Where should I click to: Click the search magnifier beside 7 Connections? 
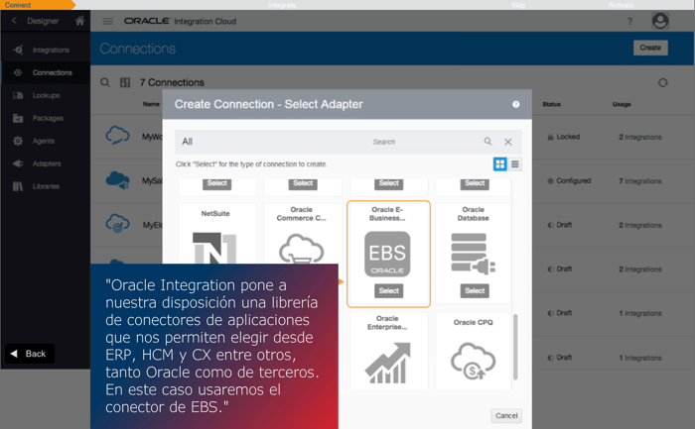point(105,82)
